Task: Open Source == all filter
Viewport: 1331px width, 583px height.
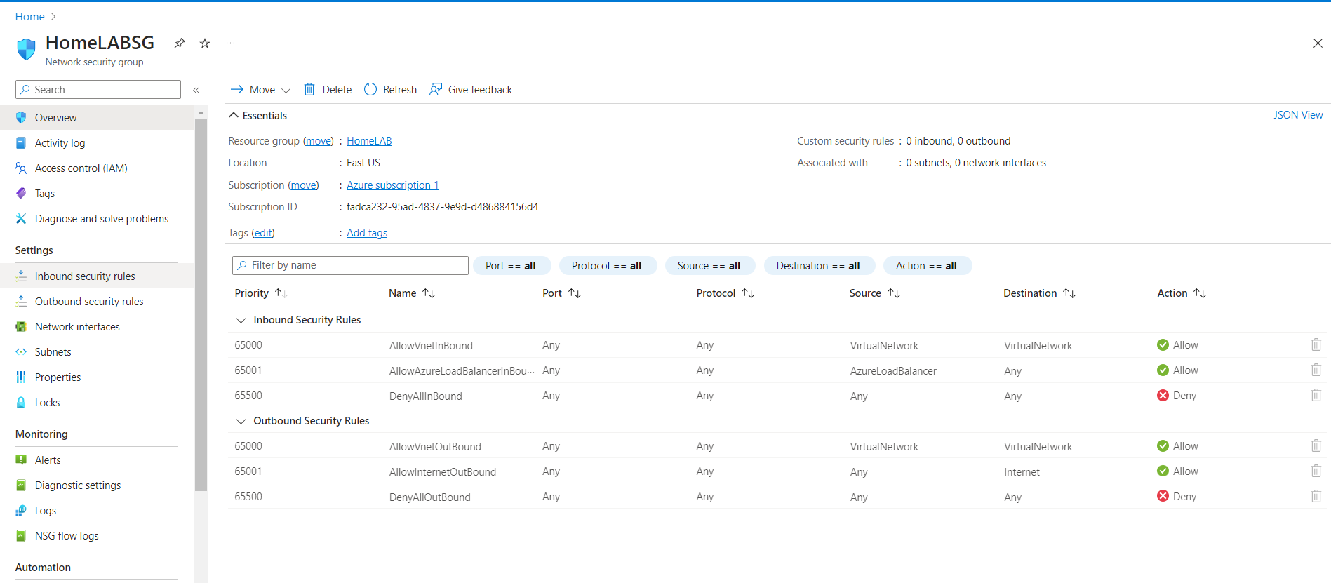Action: click(x=709, y=266)
